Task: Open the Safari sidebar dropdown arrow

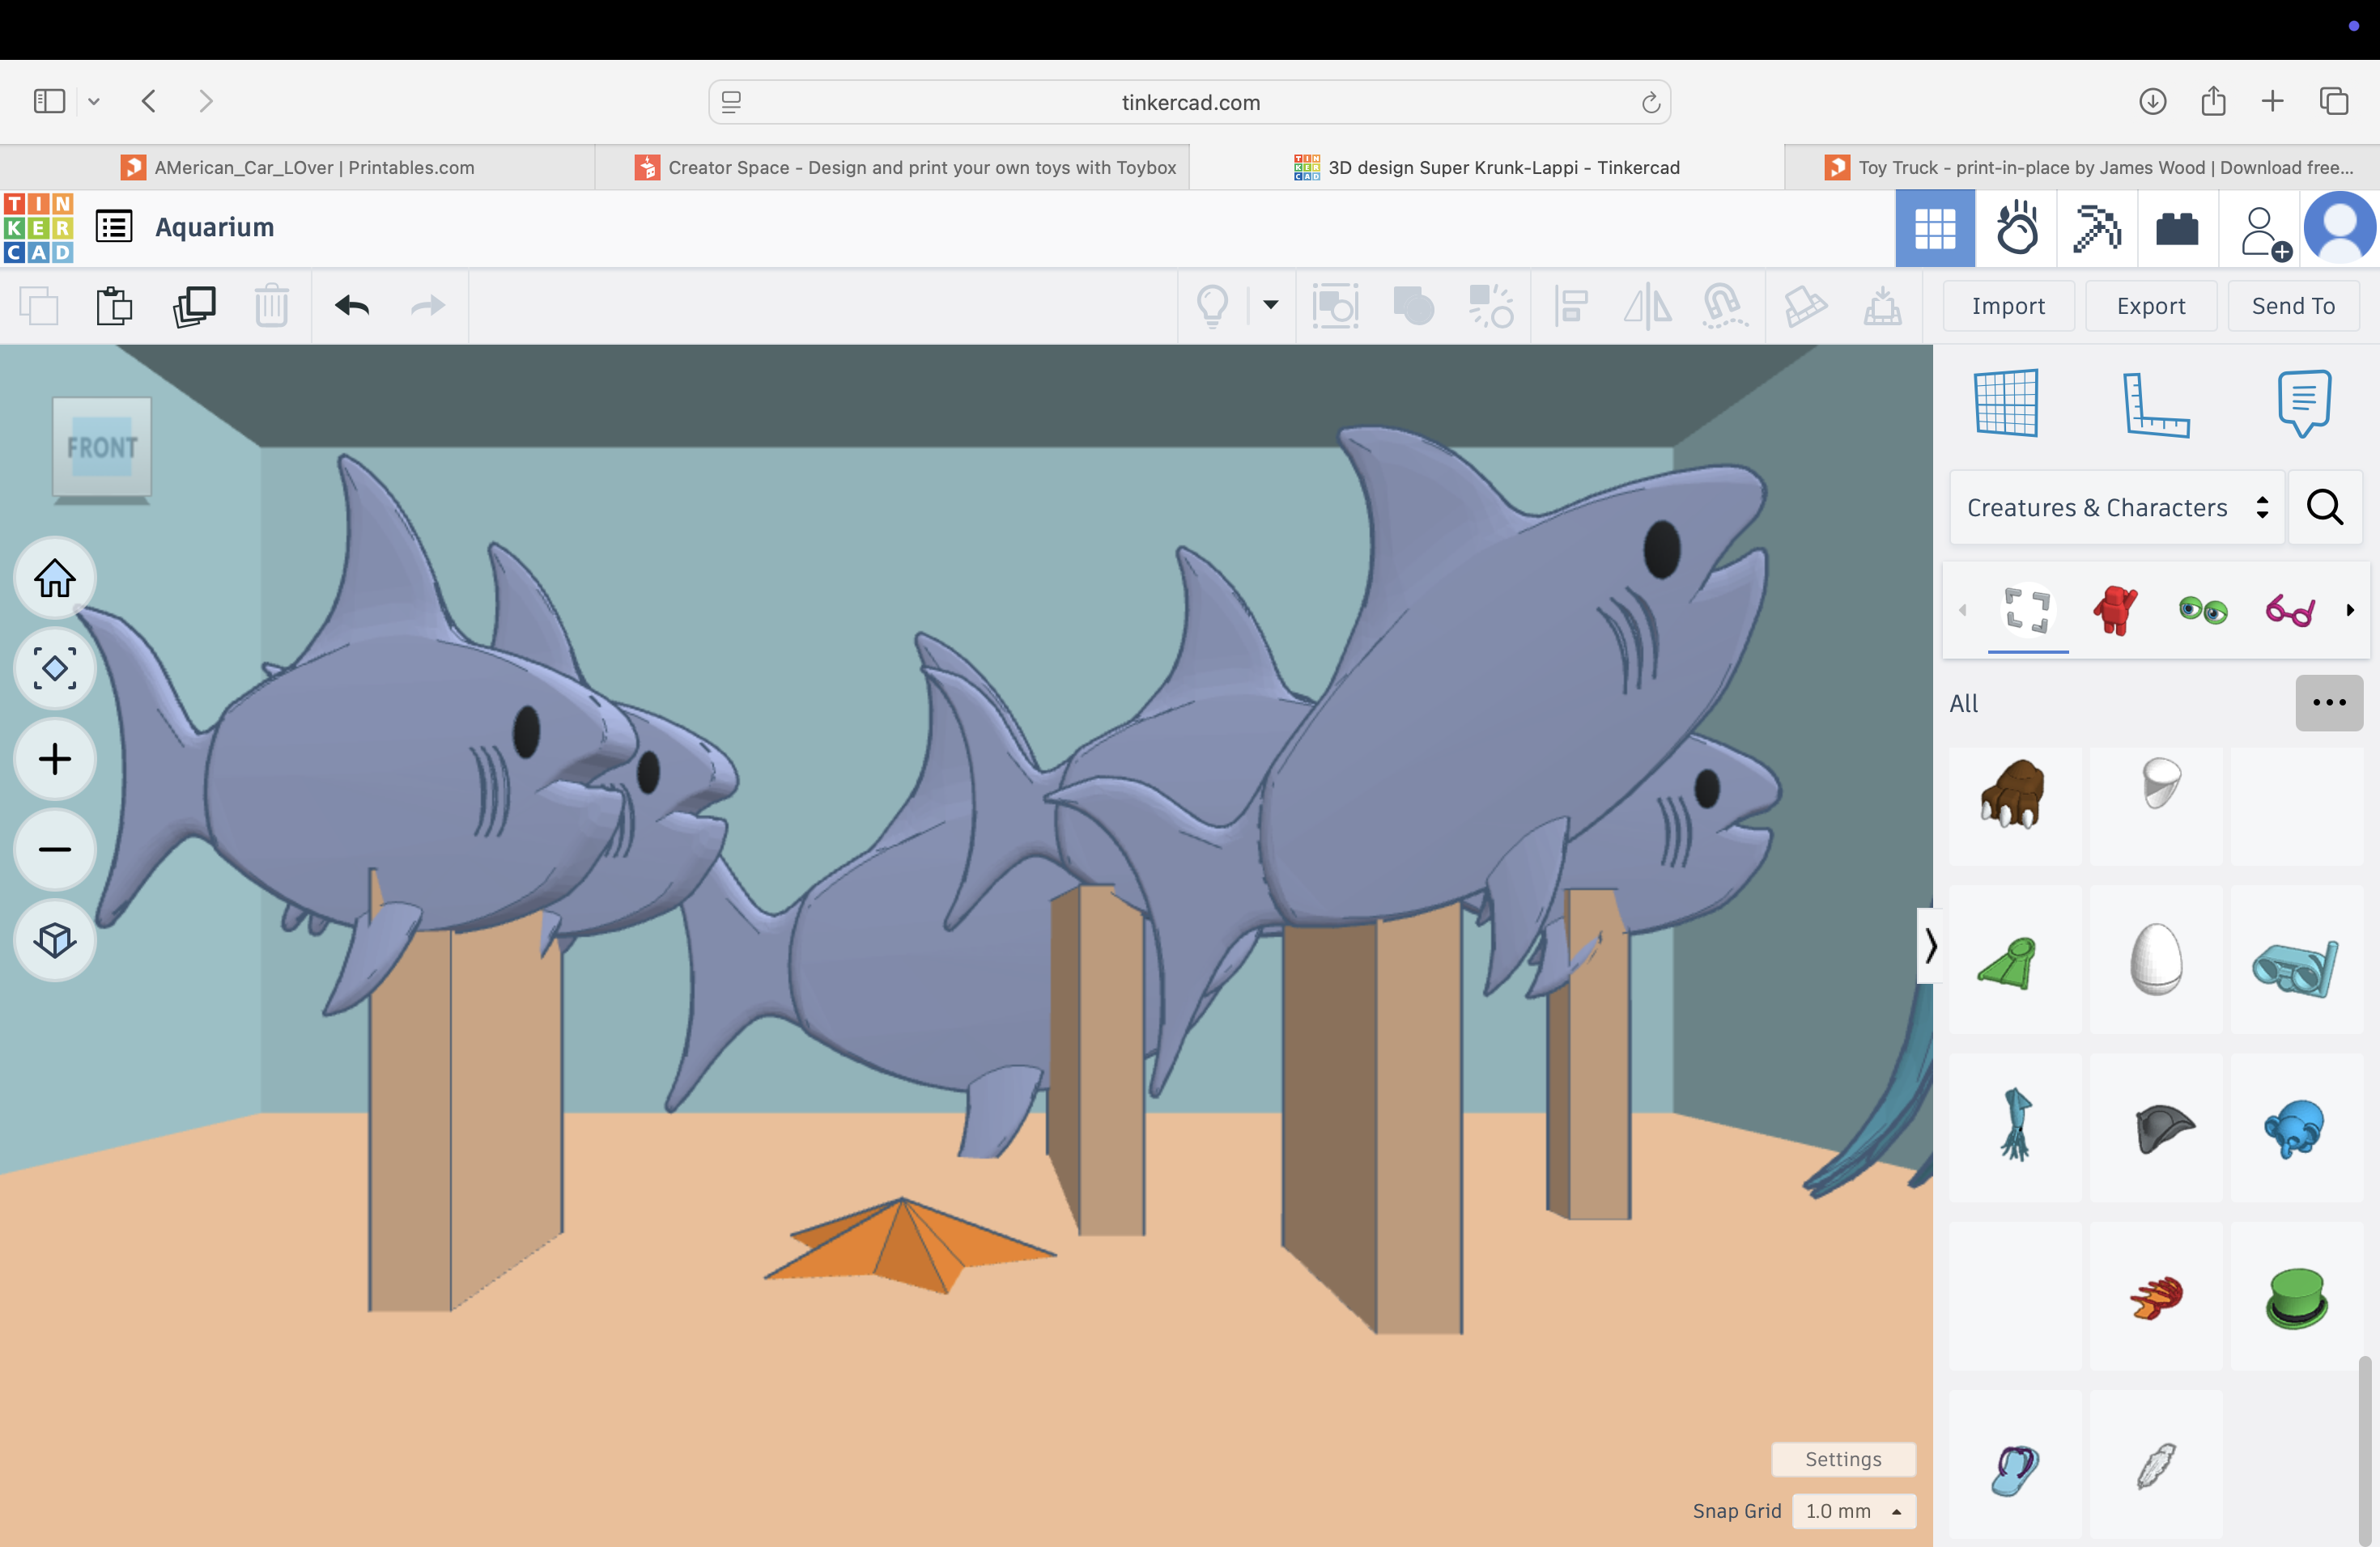Action: [x=94, y=101]
